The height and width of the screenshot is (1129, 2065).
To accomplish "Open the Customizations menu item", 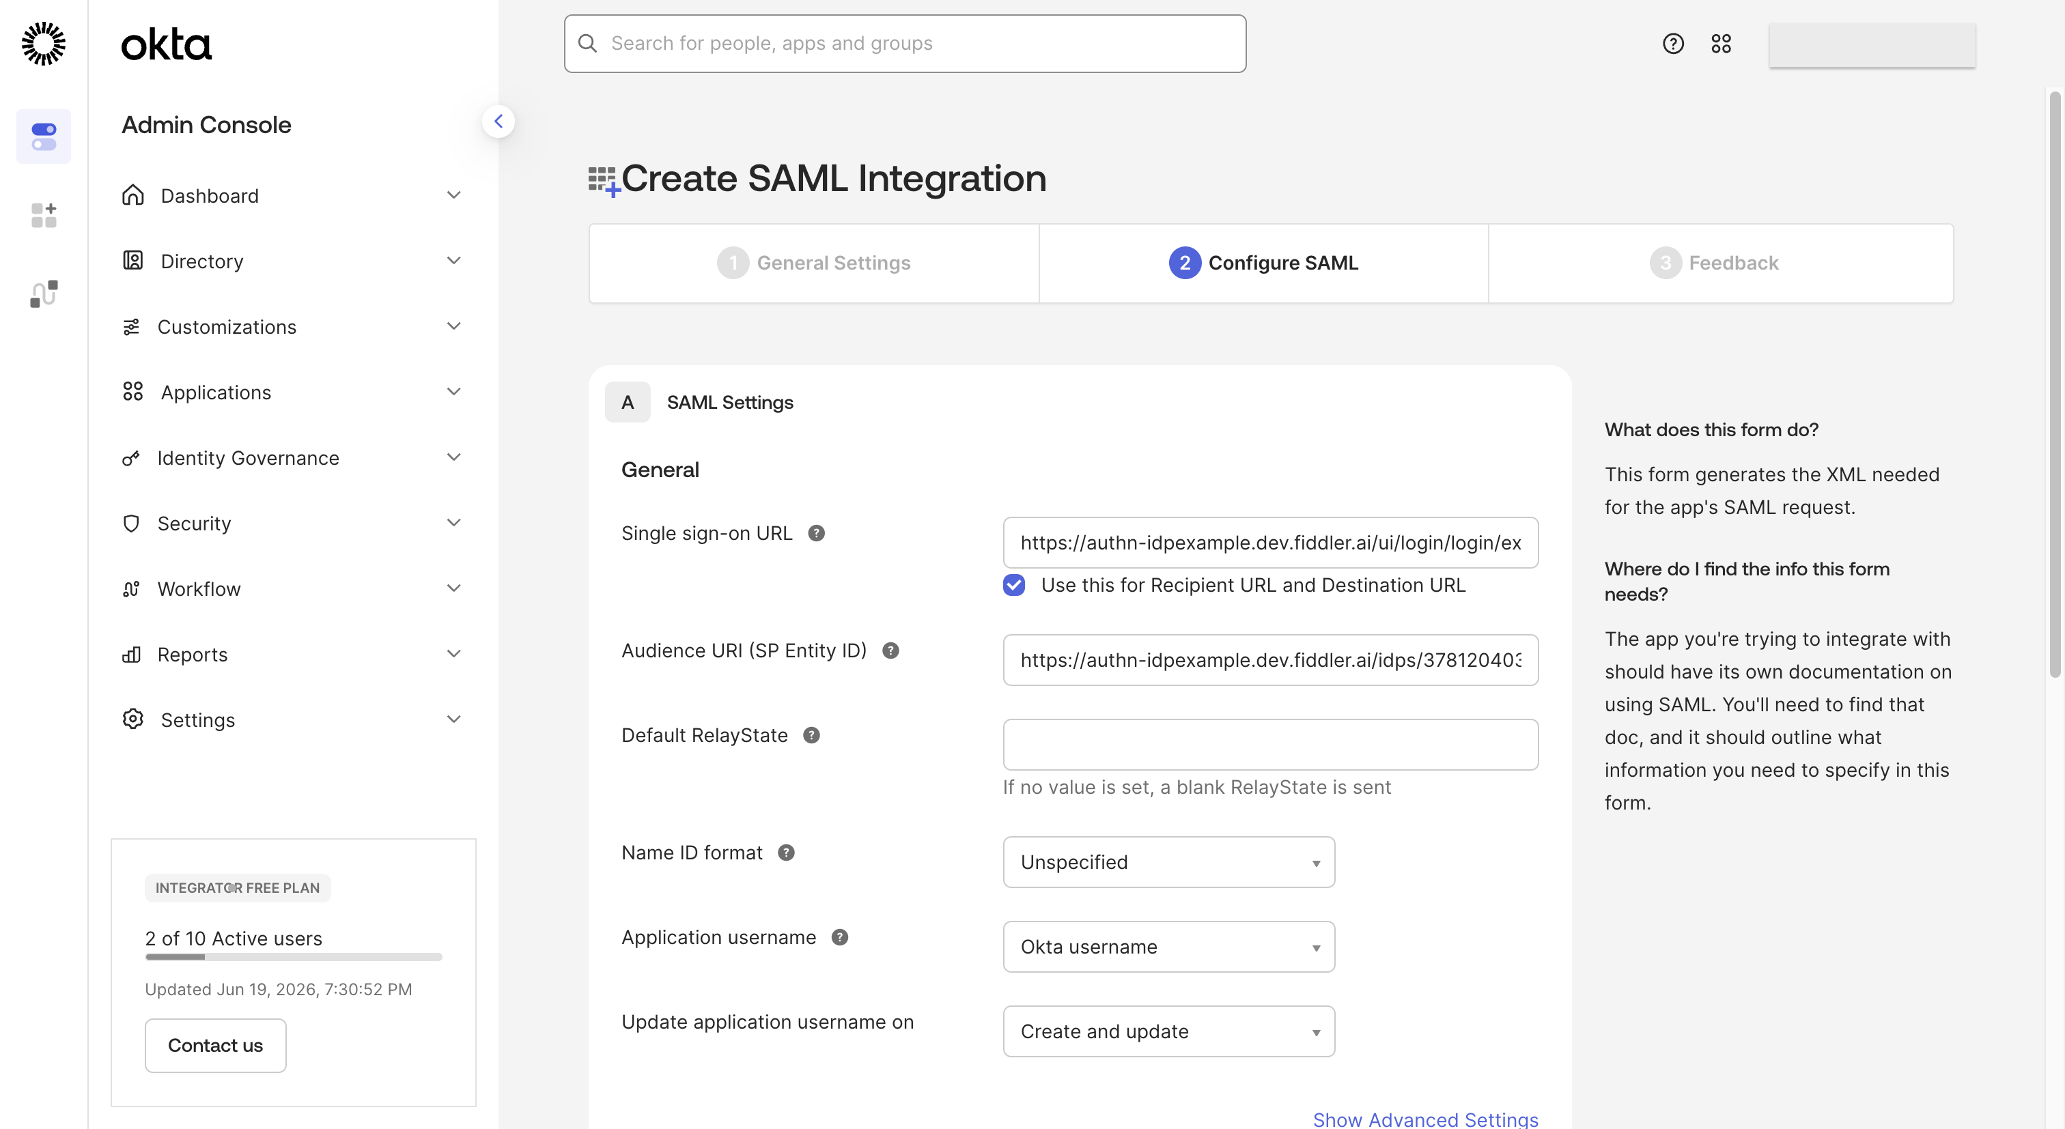I will (292, 327).
